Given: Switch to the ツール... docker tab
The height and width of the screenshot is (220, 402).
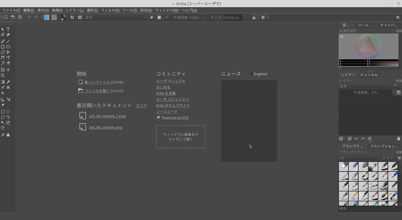Looking at the screenshot, I should click(365, 25).
